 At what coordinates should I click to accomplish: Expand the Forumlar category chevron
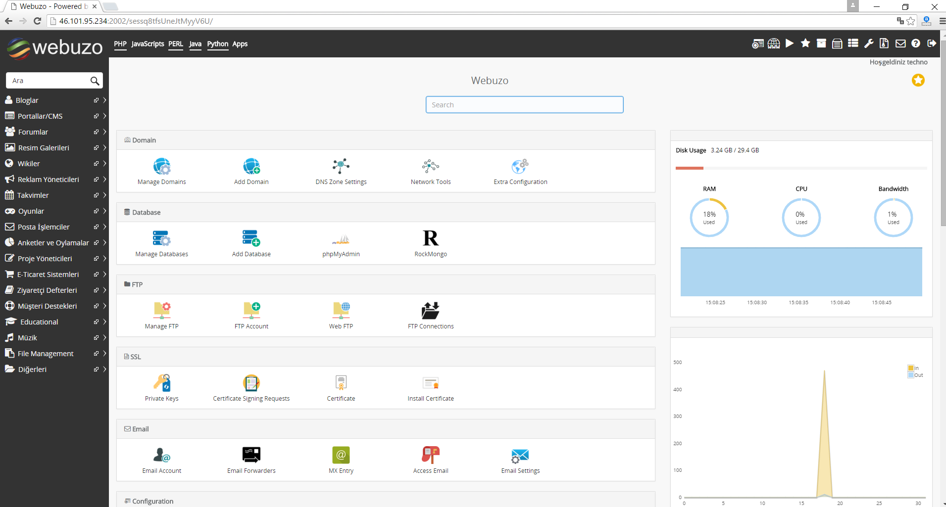[x=104, y=132]
